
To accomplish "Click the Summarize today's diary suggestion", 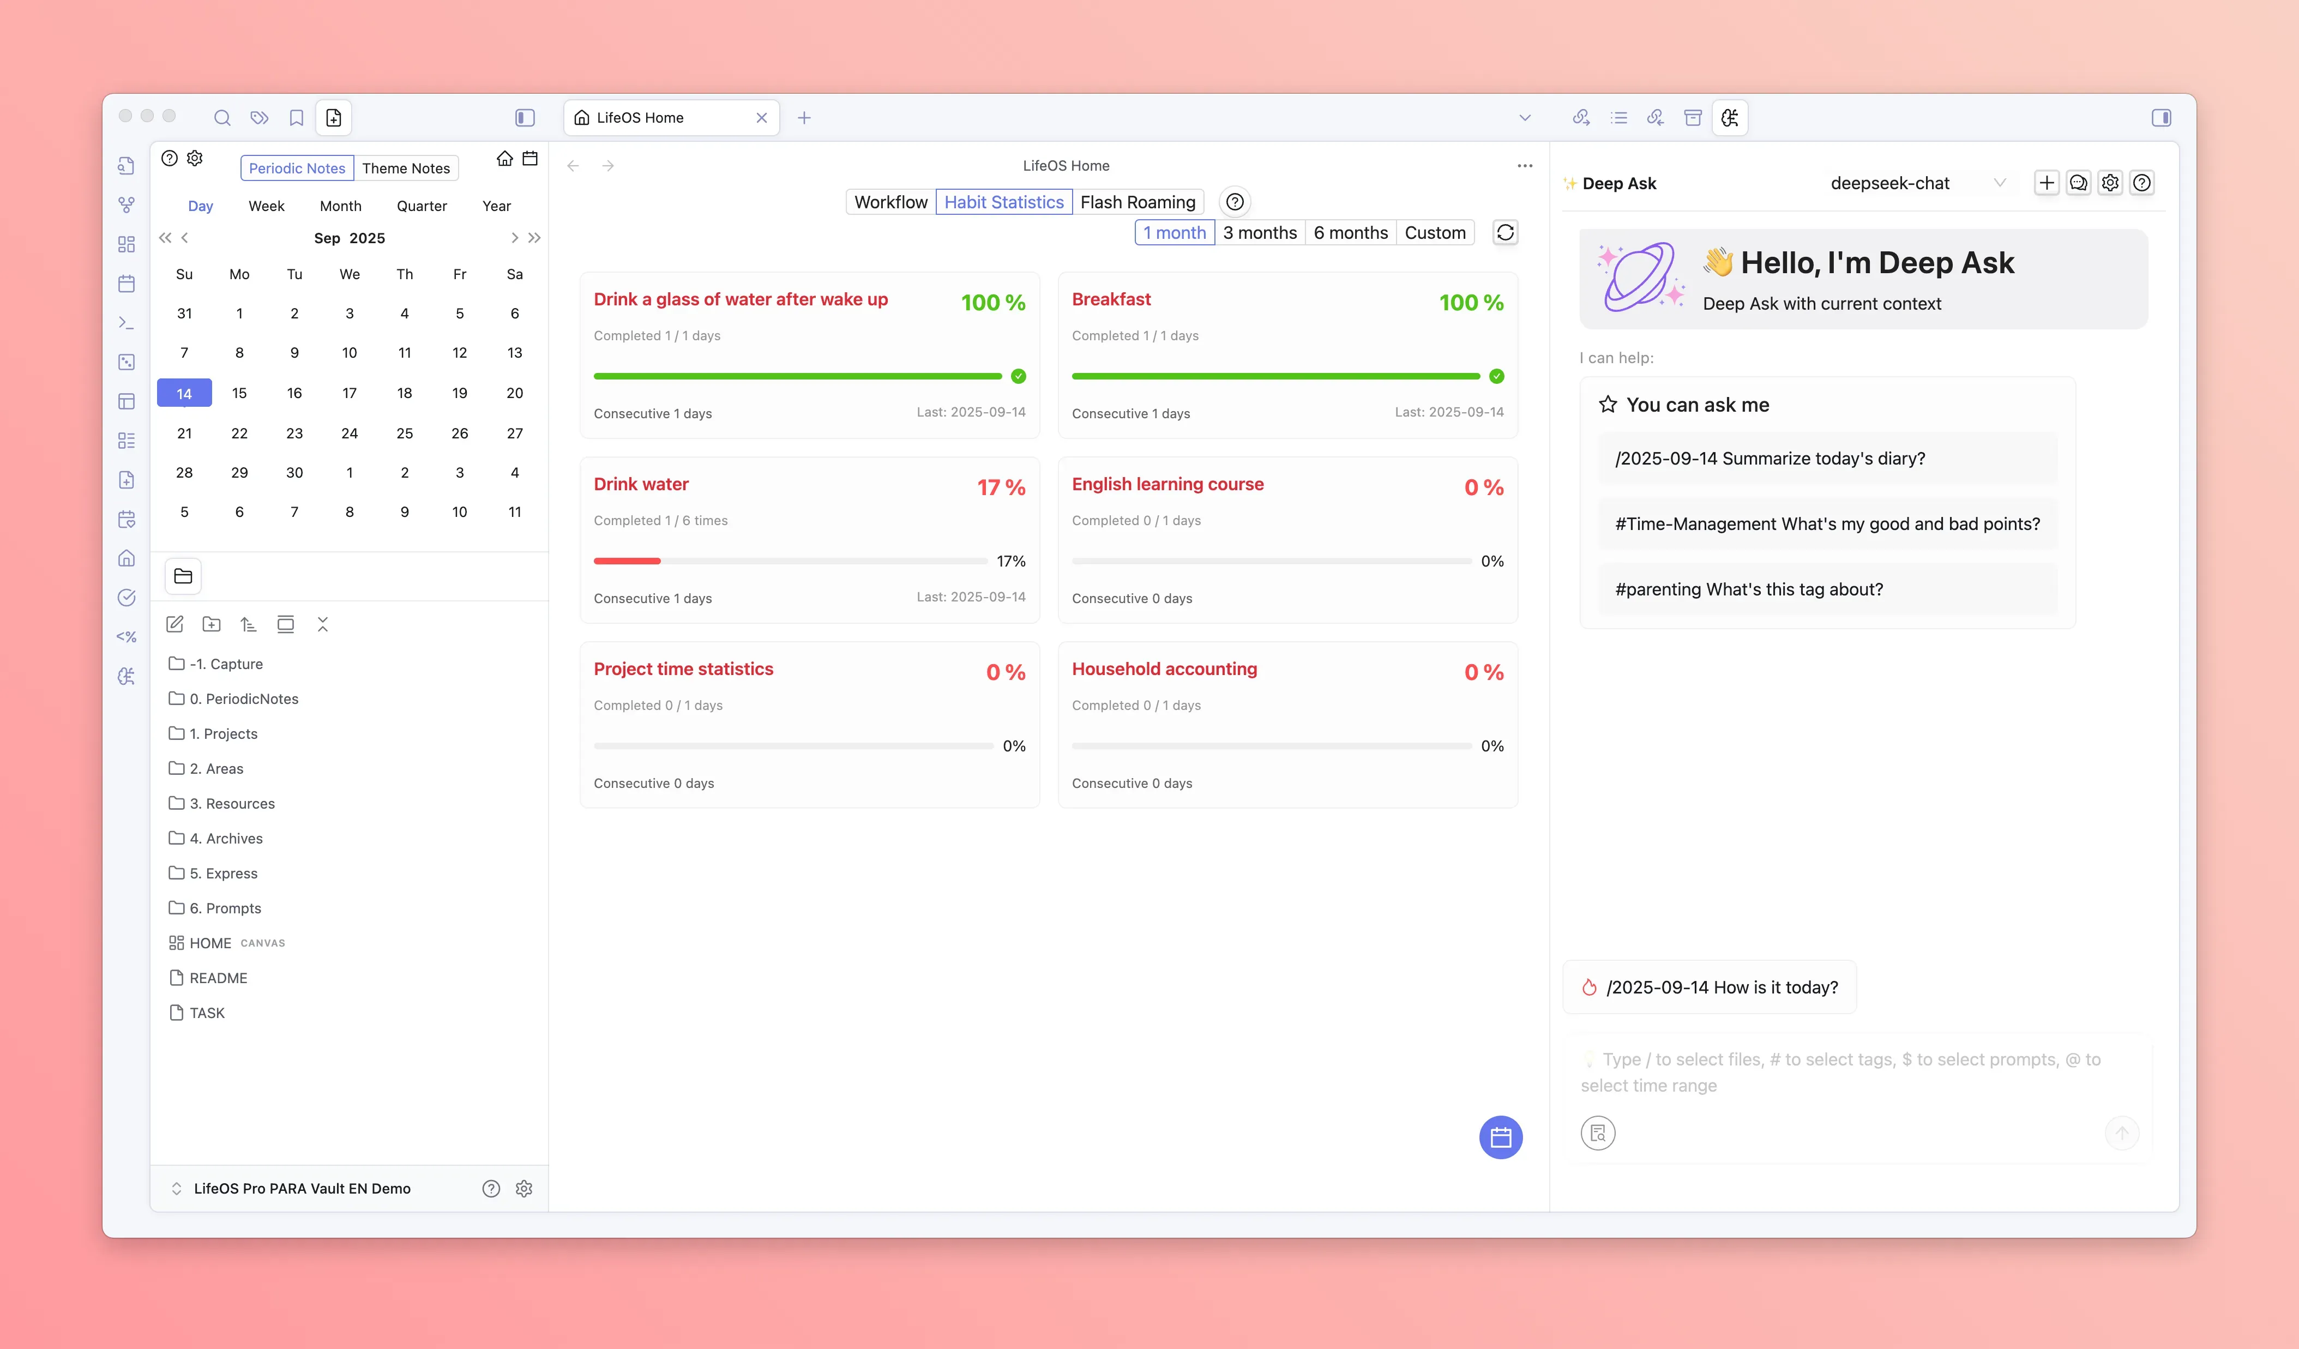I will tap(1770, 459).
